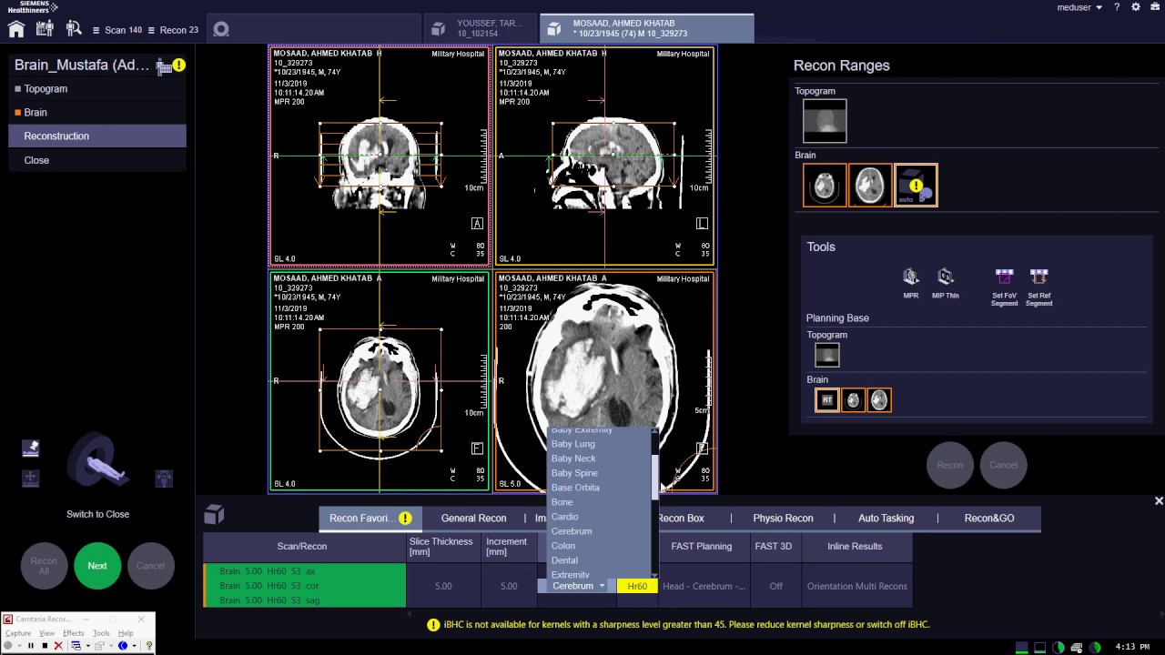Open the Physio Recon tab

[x=783, y=519]
